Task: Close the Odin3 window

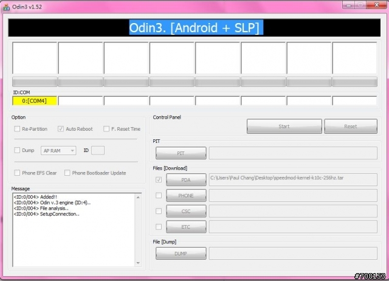Action: [377, 5]
